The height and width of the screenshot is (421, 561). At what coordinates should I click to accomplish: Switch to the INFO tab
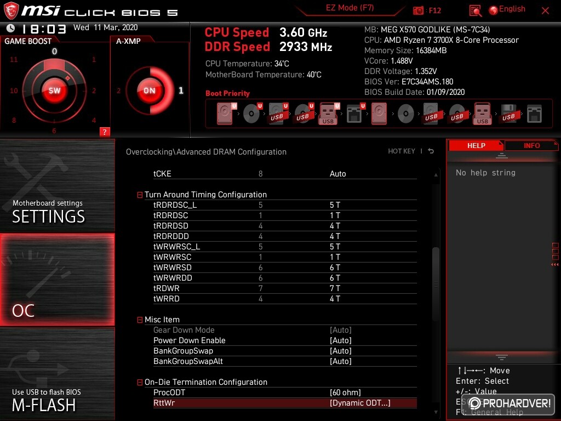tap(531, 145)
